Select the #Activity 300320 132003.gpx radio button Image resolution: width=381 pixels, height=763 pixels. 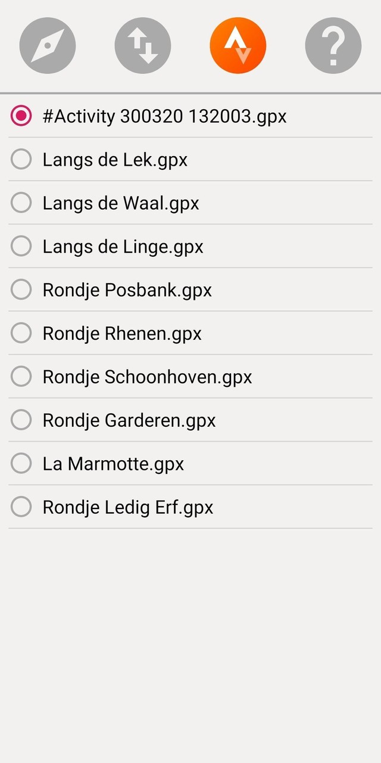click(x=21, y=116)
